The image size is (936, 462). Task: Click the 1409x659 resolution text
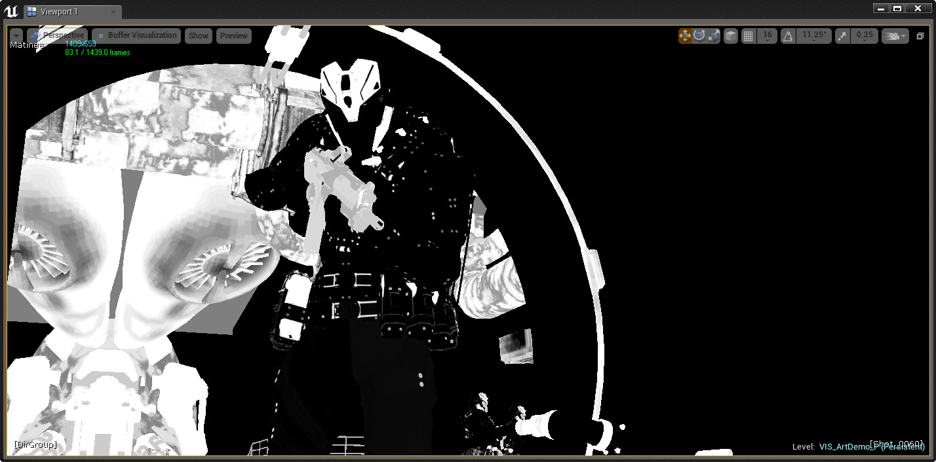(81, 44)
